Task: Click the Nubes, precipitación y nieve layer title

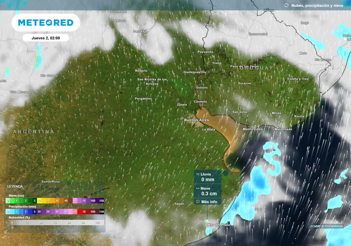Action: (x=317, y=5)
